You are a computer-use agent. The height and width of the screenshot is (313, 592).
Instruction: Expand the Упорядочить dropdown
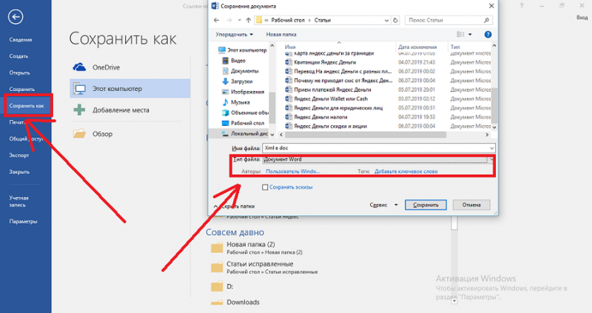point(234,34)
